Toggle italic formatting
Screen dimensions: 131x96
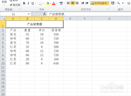[28, 3]
